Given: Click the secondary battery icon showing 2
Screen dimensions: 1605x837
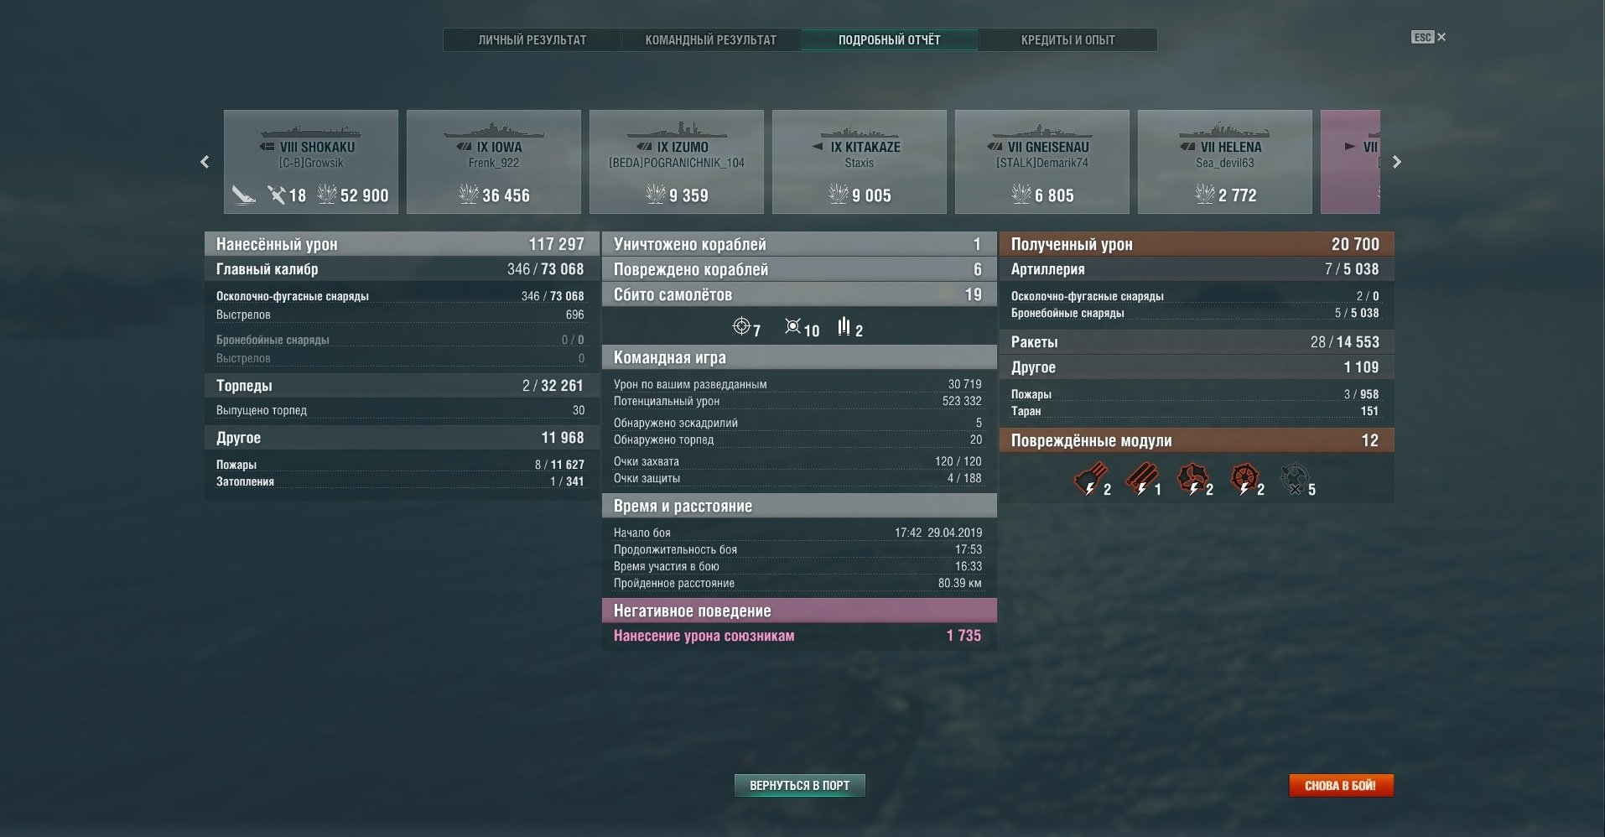Looking at the screenshot, I should (844, 326).
